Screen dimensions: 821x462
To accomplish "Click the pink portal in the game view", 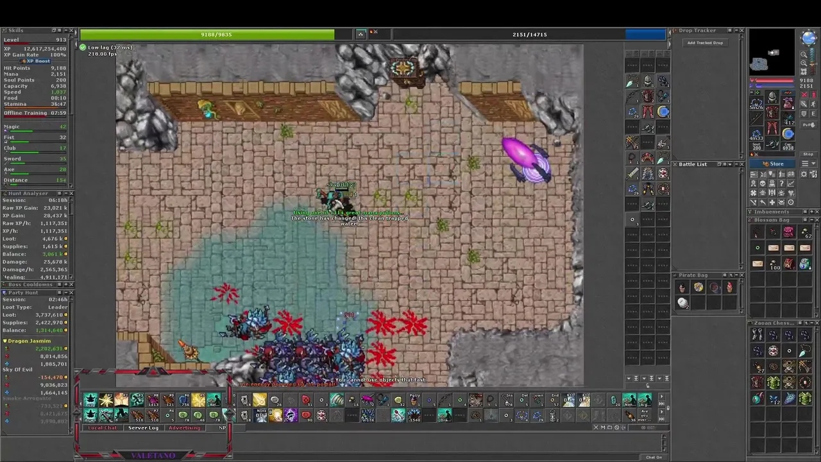I will tap(527, 160).
